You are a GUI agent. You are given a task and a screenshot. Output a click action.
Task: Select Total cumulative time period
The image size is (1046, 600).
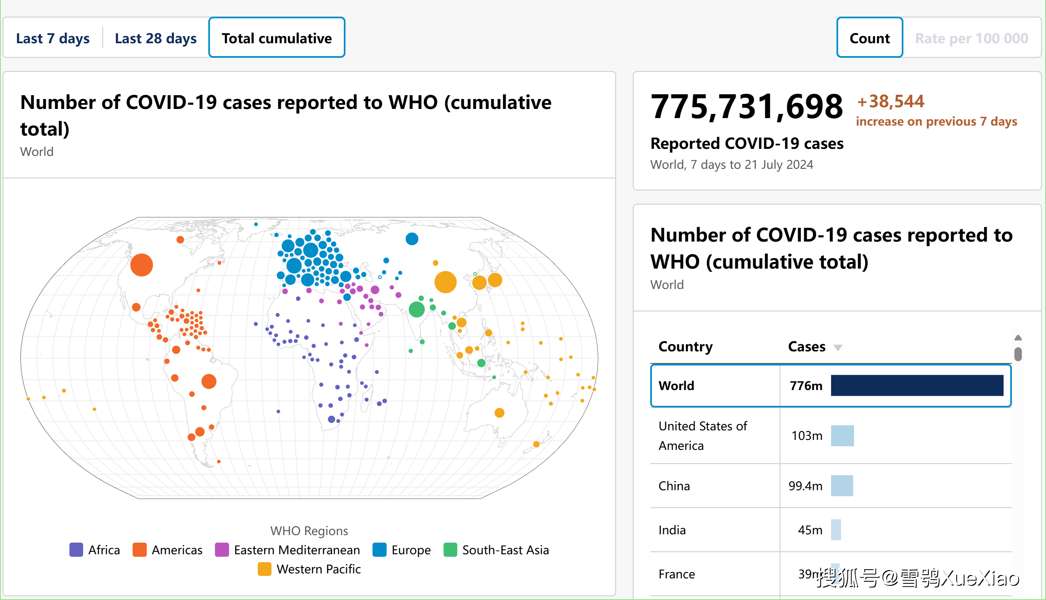[x=276, y=37]
